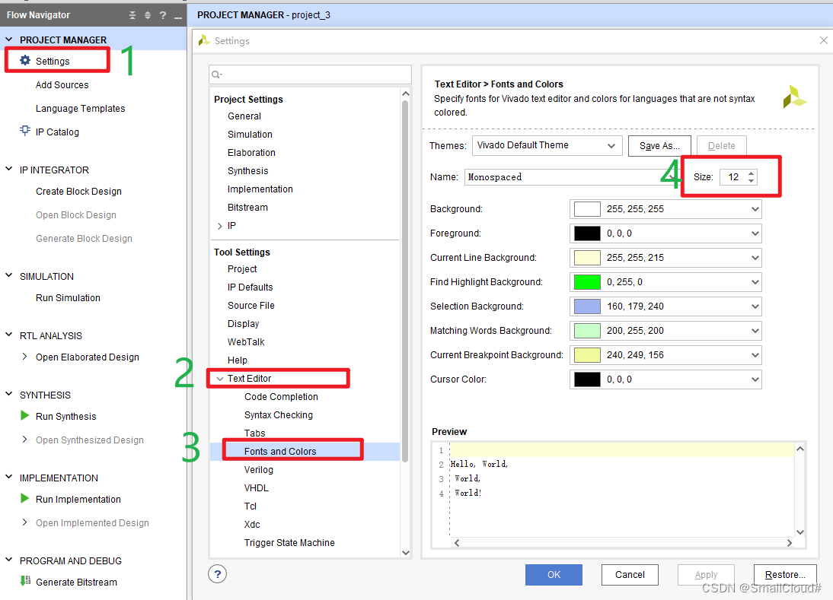Collapse the Text Editor tree node
This screenshot has height=600, width=833.
220,379
